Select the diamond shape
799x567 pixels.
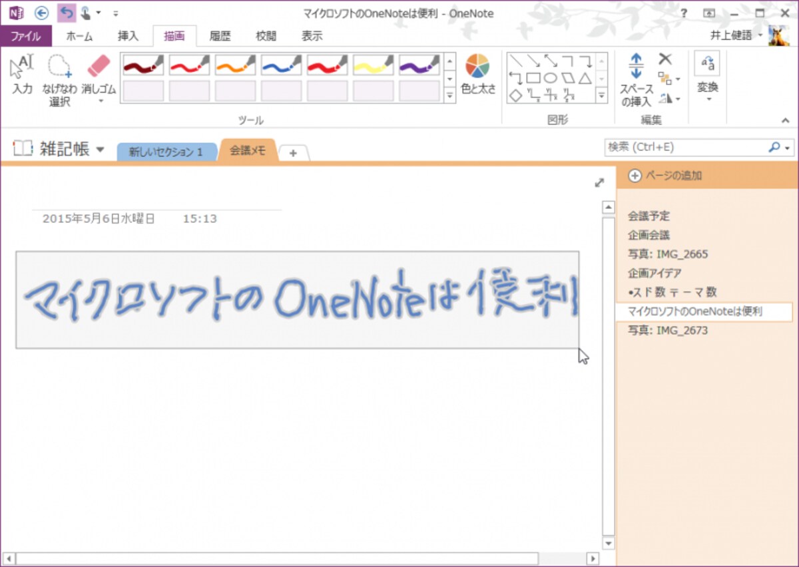(515, 96)
